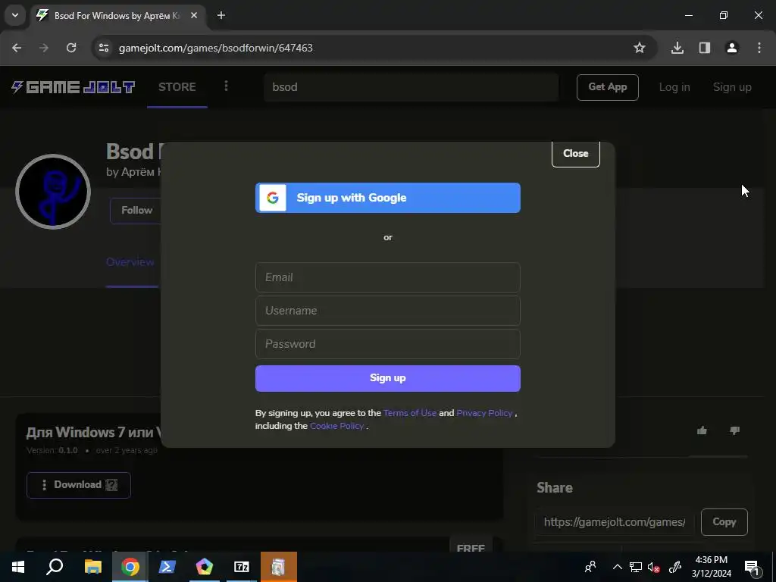Click the bsod search box
Viewport: 776px width, 582px height.
[411, 87]
